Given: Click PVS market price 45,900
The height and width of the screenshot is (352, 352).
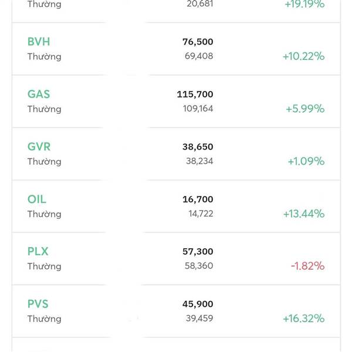Looking at the screenshot, I should click(198, 304).
